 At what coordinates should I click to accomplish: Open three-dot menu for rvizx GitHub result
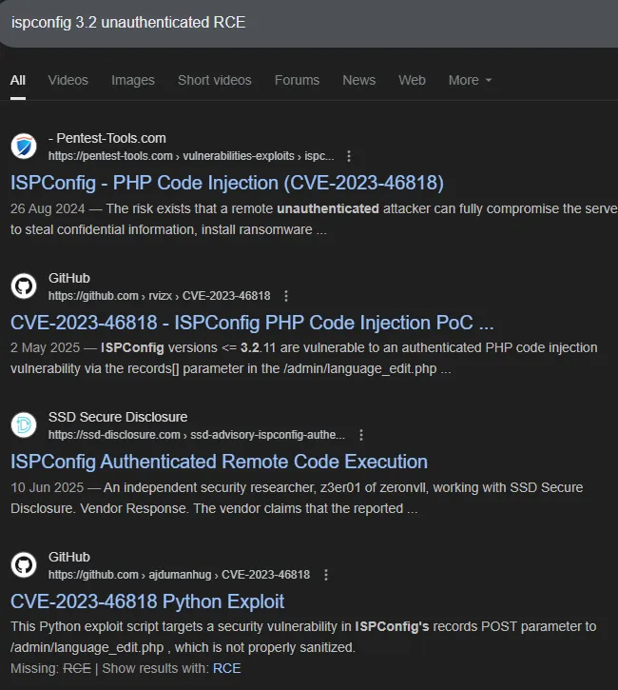point(286,296)
